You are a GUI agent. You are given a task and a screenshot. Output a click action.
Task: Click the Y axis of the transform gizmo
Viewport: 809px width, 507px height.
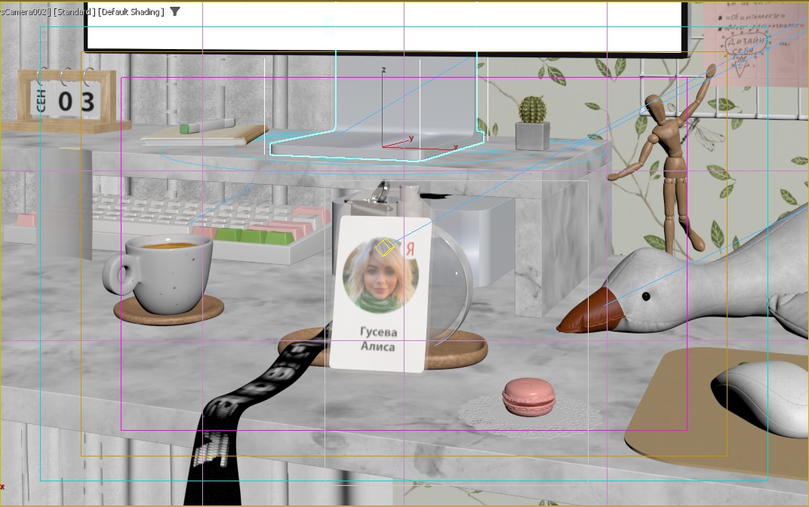coord(401,141)
